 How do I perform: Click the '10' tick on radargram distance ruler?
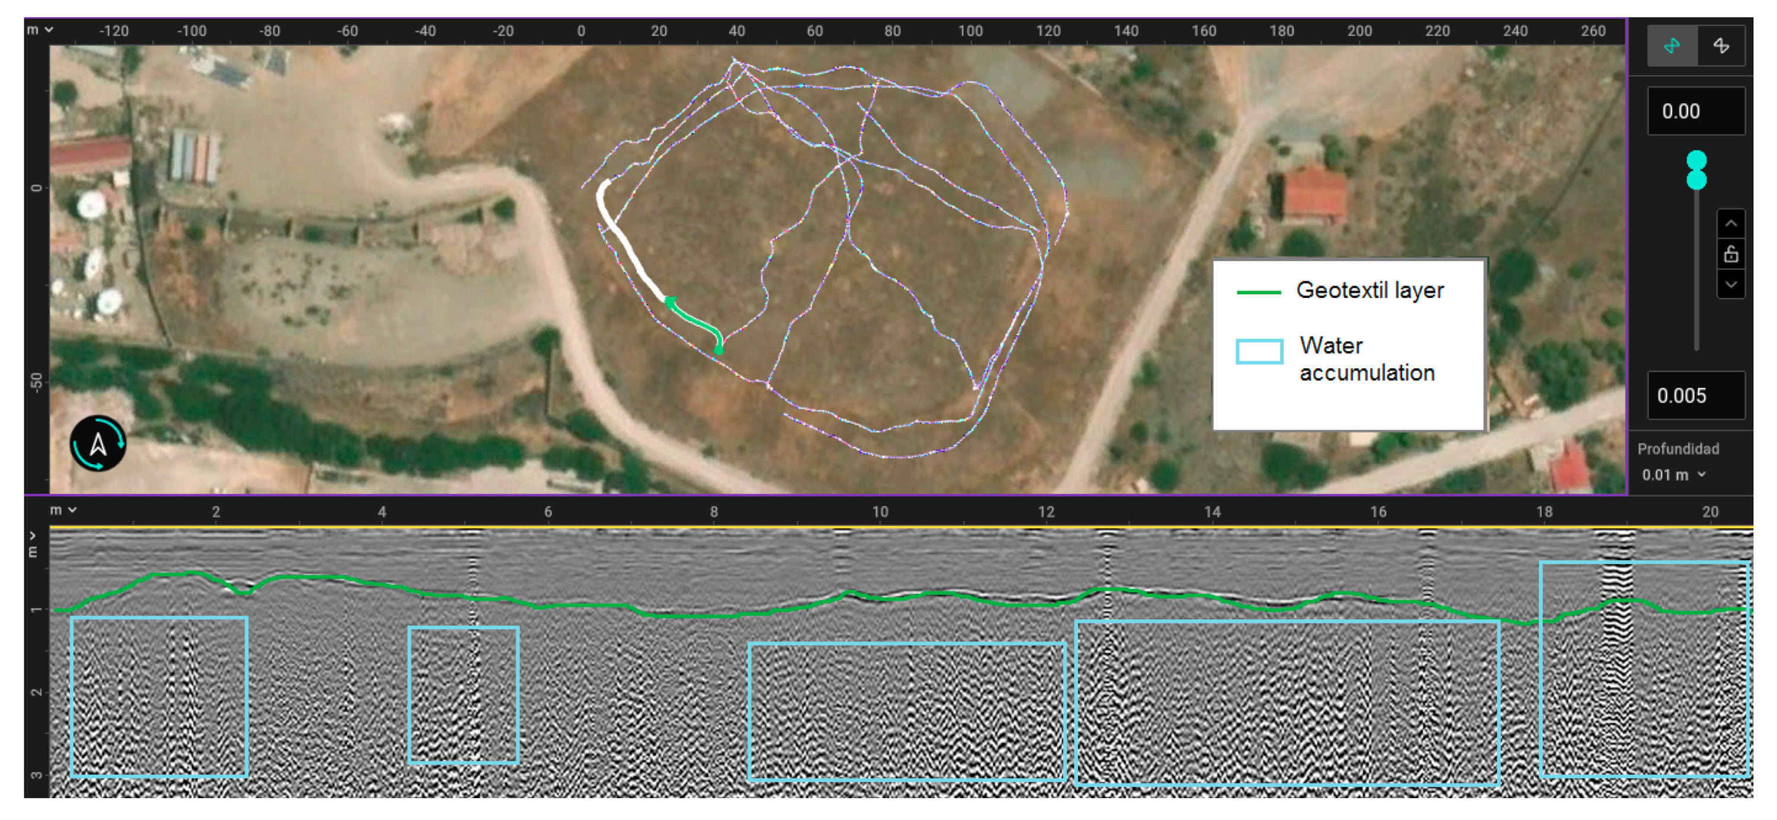tap(880, 511)
